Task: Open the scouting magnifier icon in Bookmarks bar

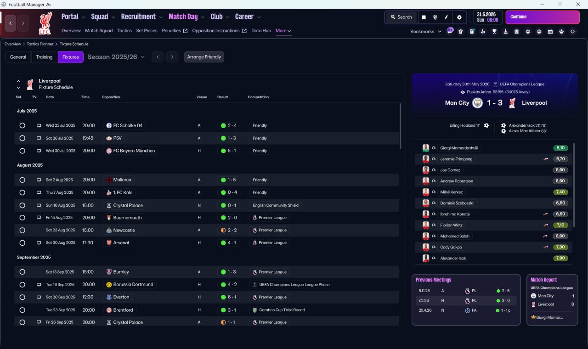Action: (483, 32)
